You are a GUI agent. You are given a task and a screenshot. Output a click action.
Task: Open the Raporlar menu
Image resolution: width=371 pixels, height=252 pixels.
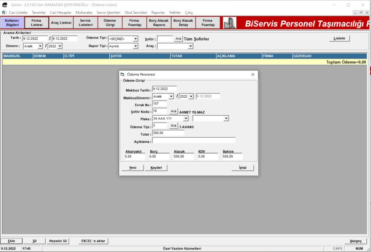point(159,12)
